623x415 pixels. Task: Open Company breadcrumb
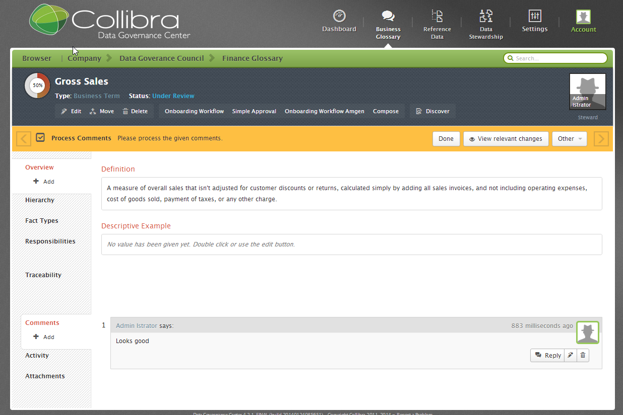[85, 58]
